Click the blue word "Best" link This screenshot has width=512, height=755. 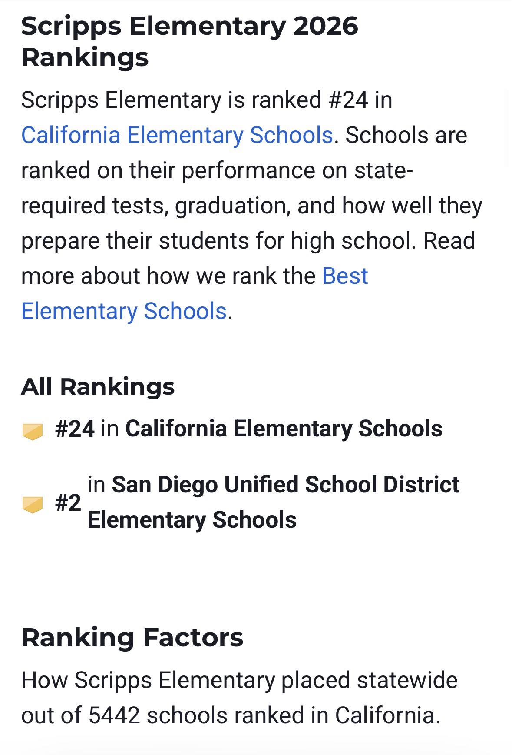pyautogui.click(x=345, y=276)
